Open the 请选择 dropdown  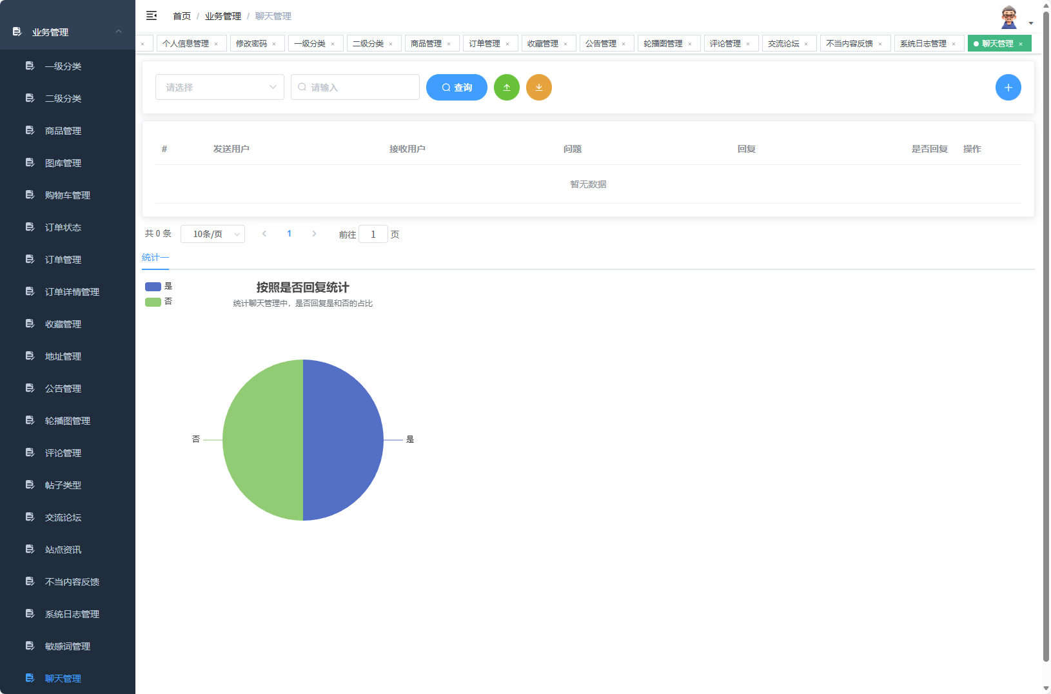[219, 87]
